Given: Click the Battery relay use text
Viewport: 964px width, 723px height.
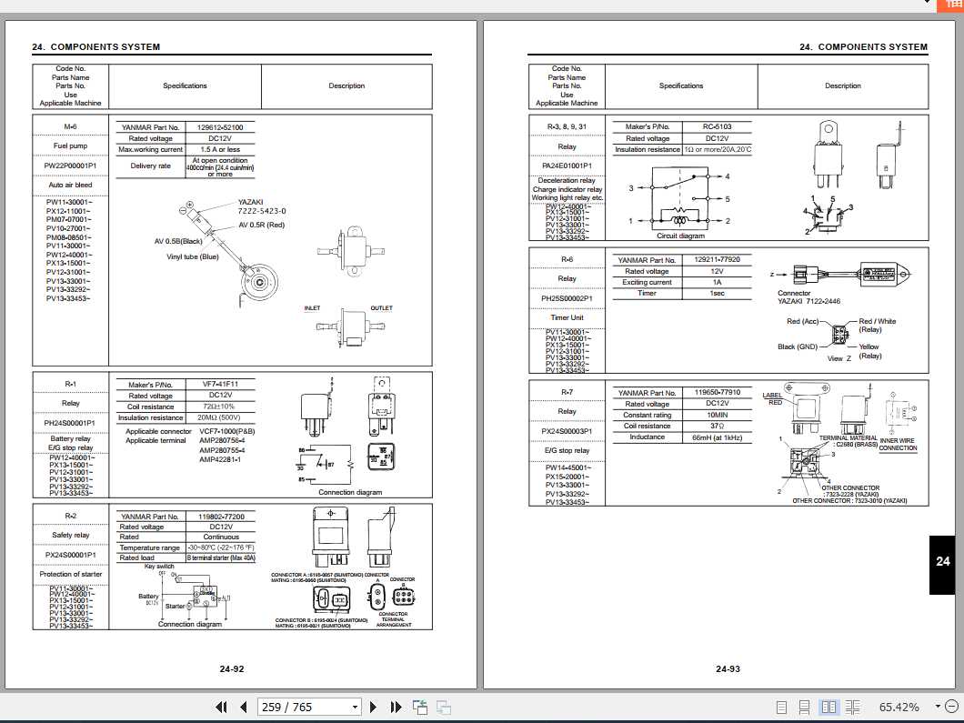Looking at the screenshot, I should tap(70, 439).
